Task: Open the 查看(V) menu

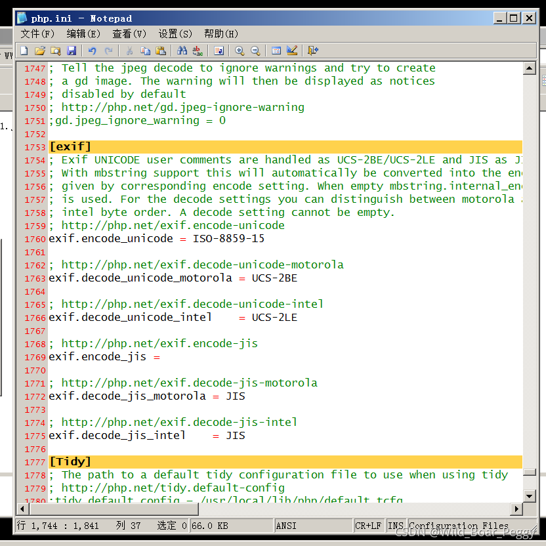Action: pos(129,33)
